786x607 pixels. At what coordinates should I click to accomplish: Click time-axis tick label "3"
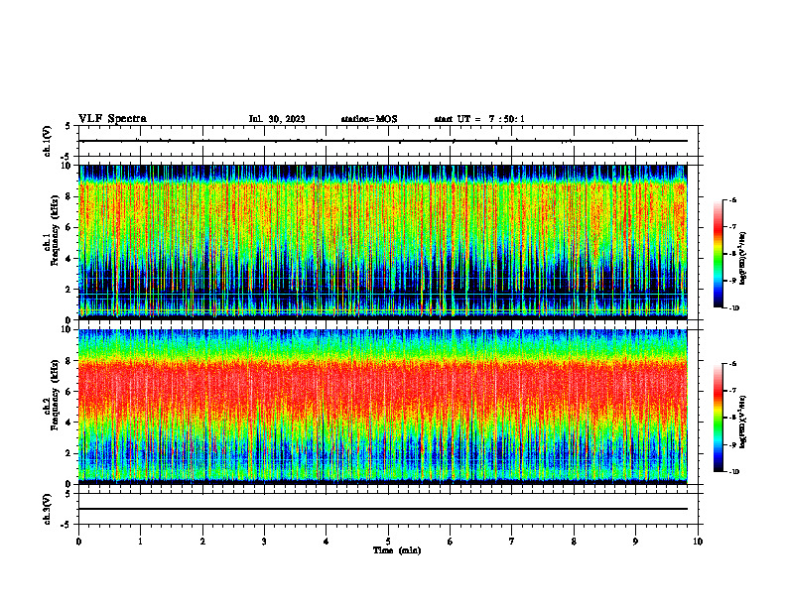(264, 542)
